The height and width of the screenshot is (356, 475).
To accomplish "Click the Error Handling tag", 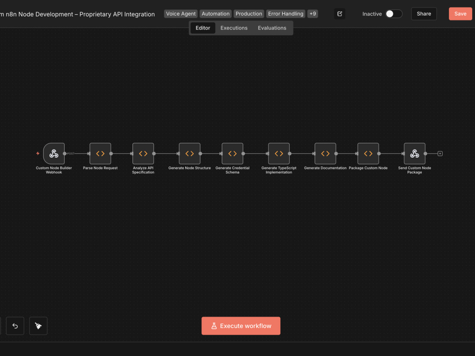I will pos(285,14).
